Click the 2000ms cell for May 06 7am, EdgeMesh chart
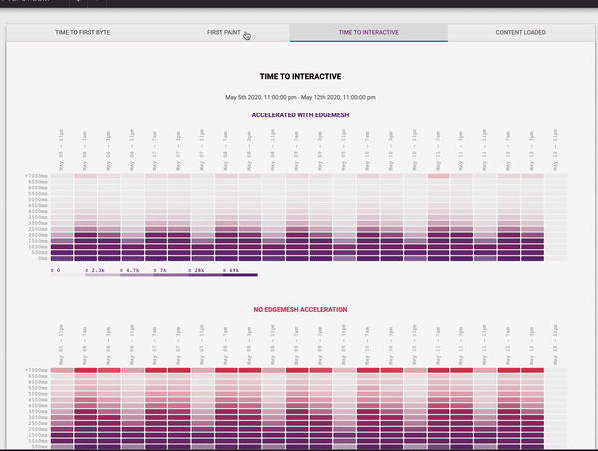This screenshot has width=598, height=451. coord(86,235)
